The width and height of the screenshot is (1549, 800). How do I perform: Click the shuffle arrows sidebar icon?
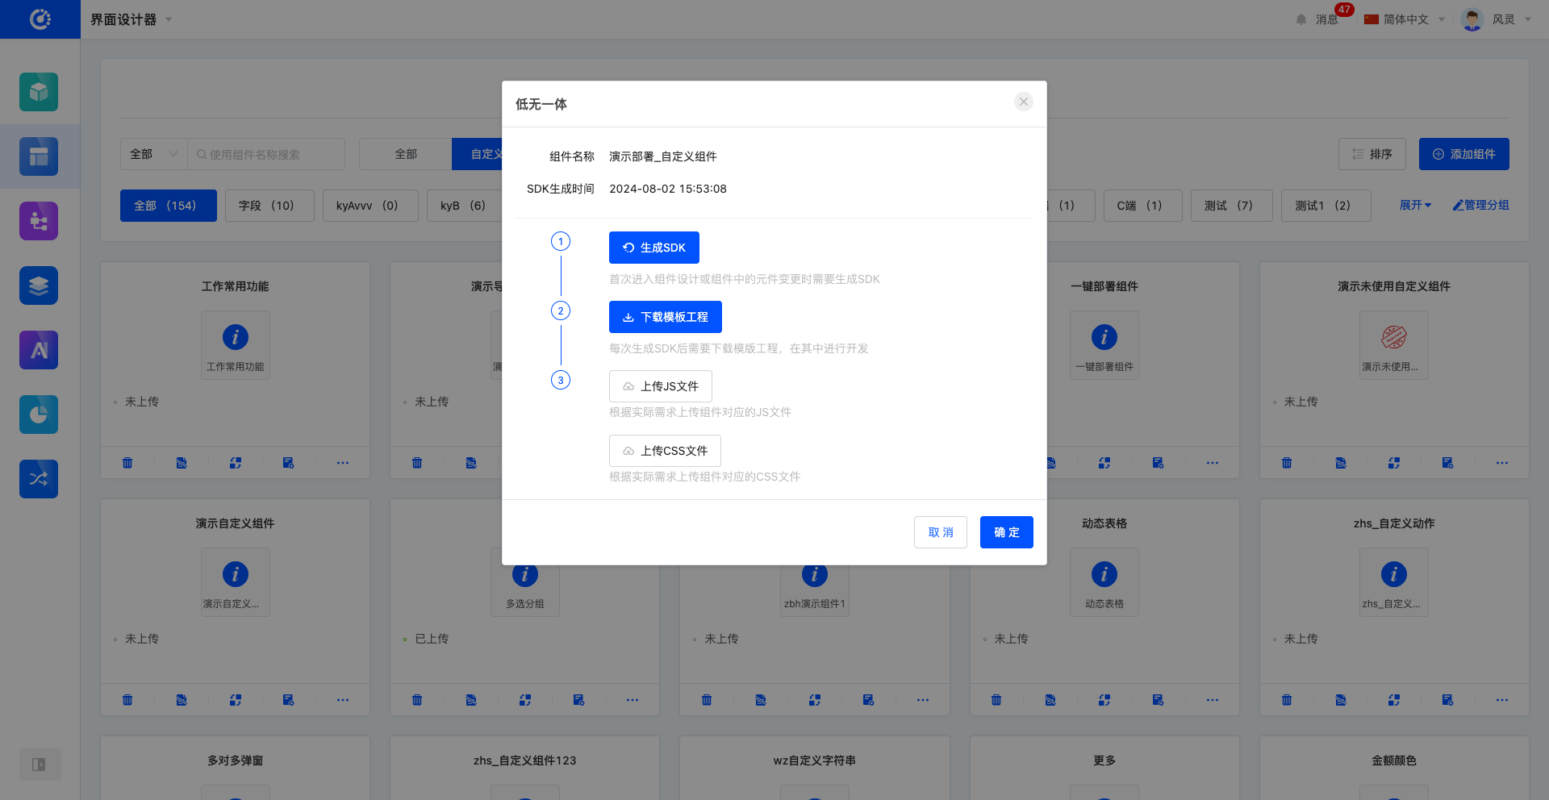tap(39, 479)
